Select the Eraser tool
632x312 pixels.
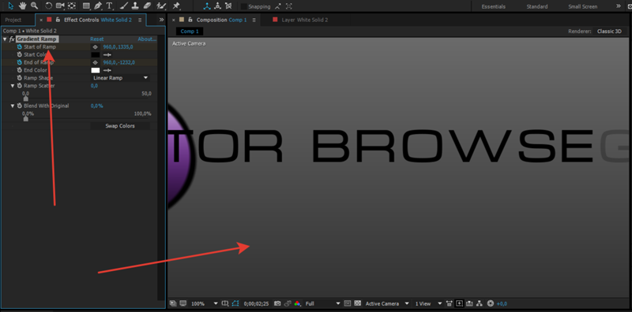coord(147,6)
